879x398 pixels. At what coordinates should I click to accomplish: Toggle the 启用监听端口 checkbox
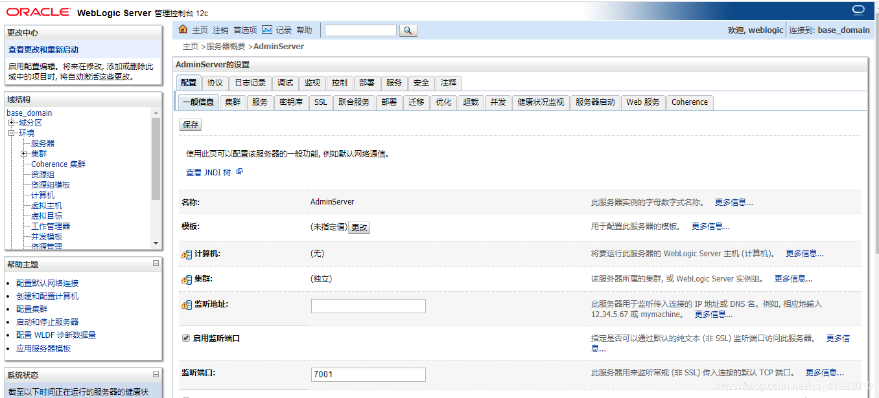(186, 338)
